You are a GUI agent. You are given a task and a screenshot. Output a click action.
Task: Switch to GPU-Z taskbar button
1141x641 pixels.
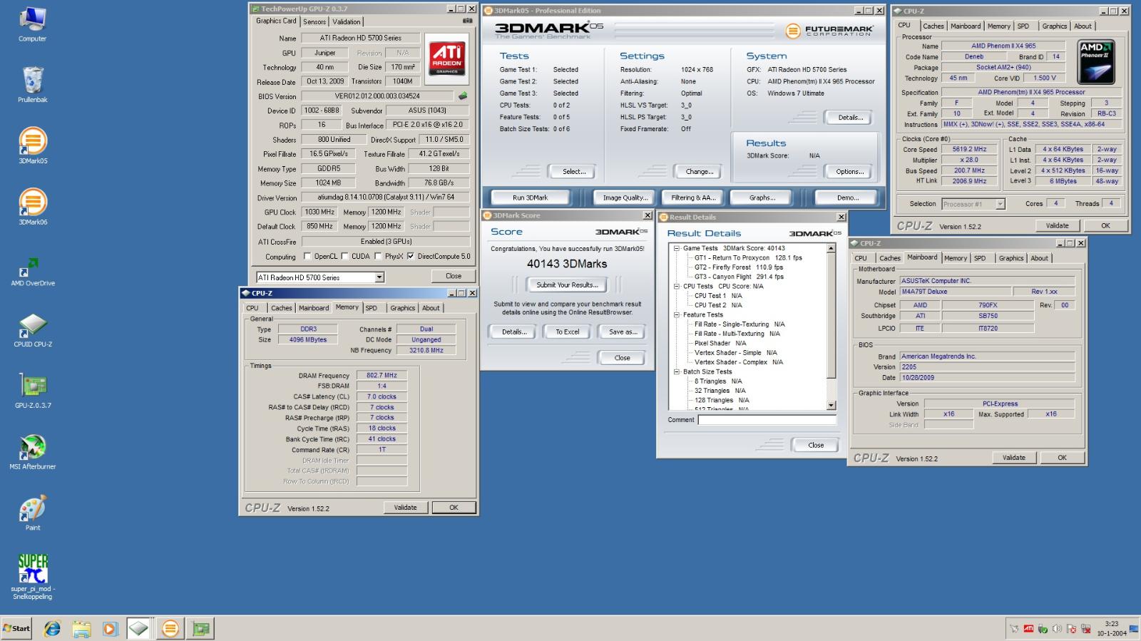201,628
